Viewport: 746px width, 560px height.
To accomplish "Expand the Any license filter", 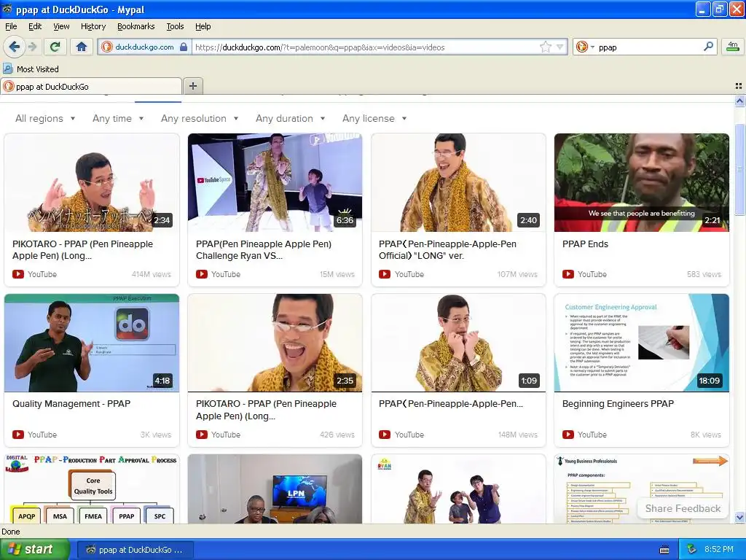I will [x=374, y=118].
